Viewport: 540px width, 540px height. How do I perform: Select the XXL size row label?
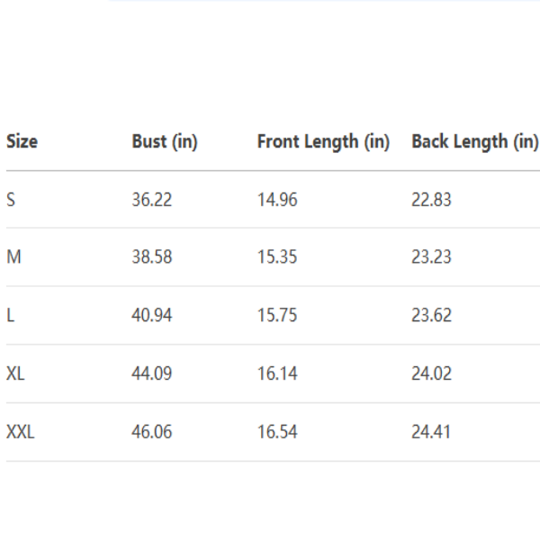pyautogui.click(x=20, y=432)
